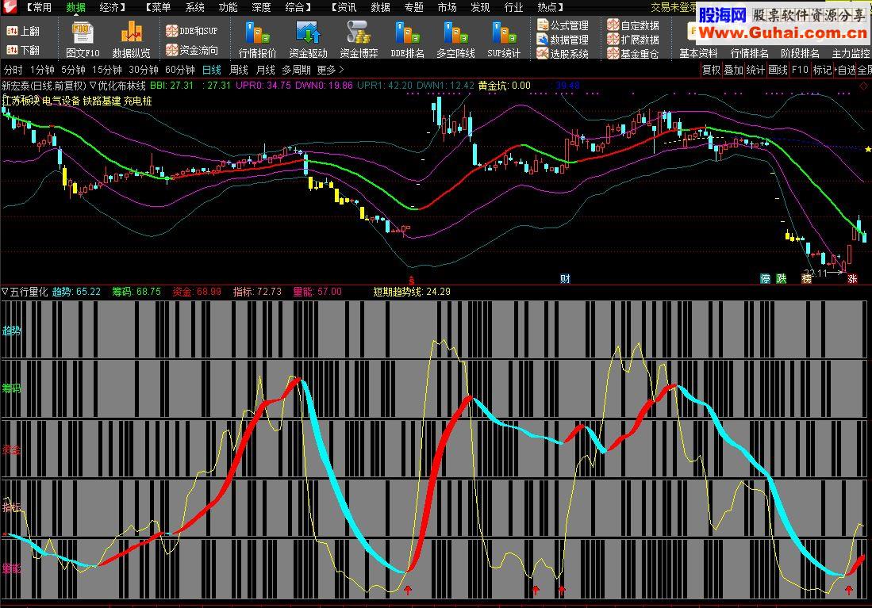Image resolution: width=872 pixels, height=608 pixels.
Task: Open the 市场 menu
Action: [448, 7]
